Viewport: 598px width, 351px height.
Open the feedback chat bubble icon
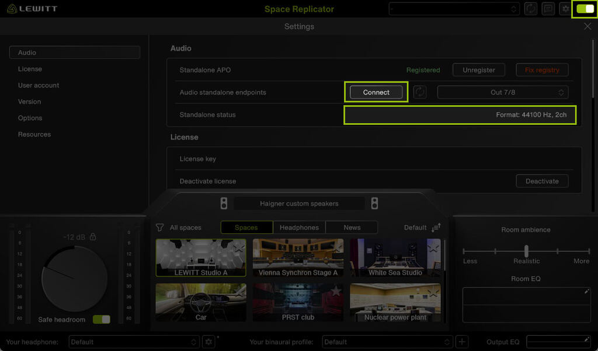point(548,9)
